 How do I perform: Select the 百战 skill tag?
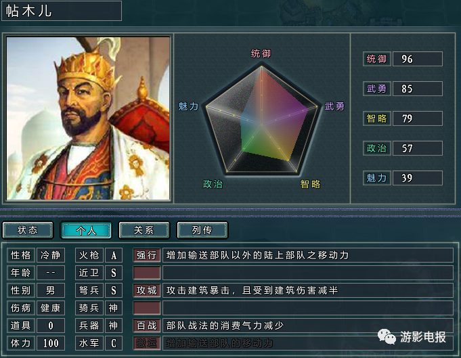point(147,326)
